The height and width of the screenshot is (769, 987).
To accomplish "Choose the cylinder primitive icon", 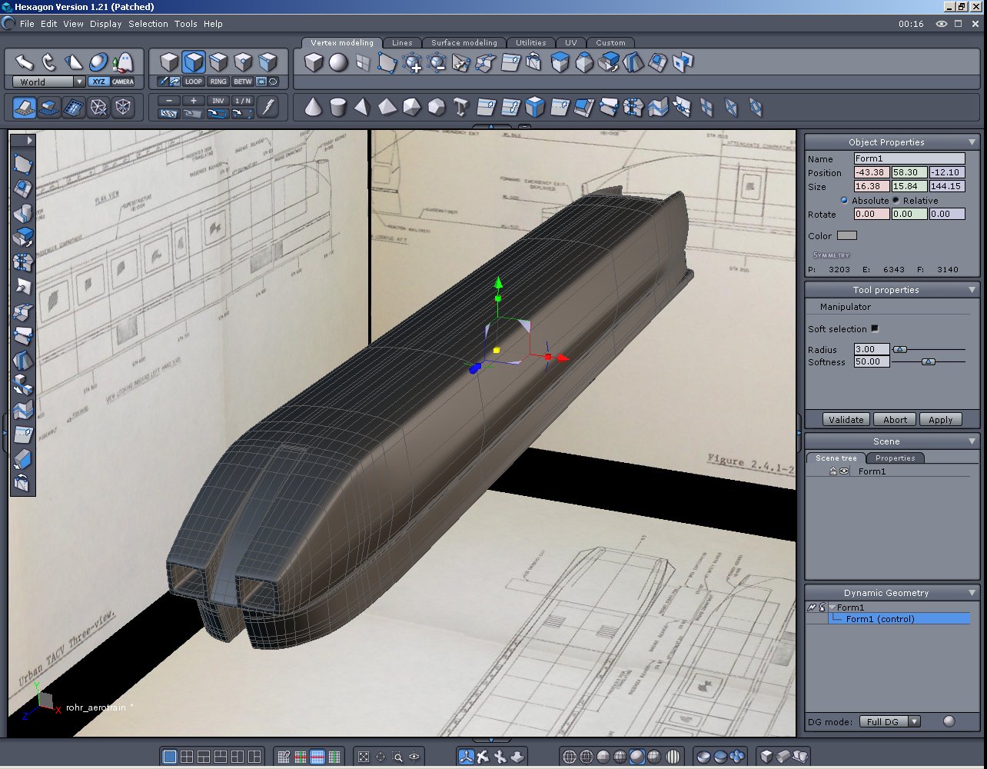I will (337, 107).
